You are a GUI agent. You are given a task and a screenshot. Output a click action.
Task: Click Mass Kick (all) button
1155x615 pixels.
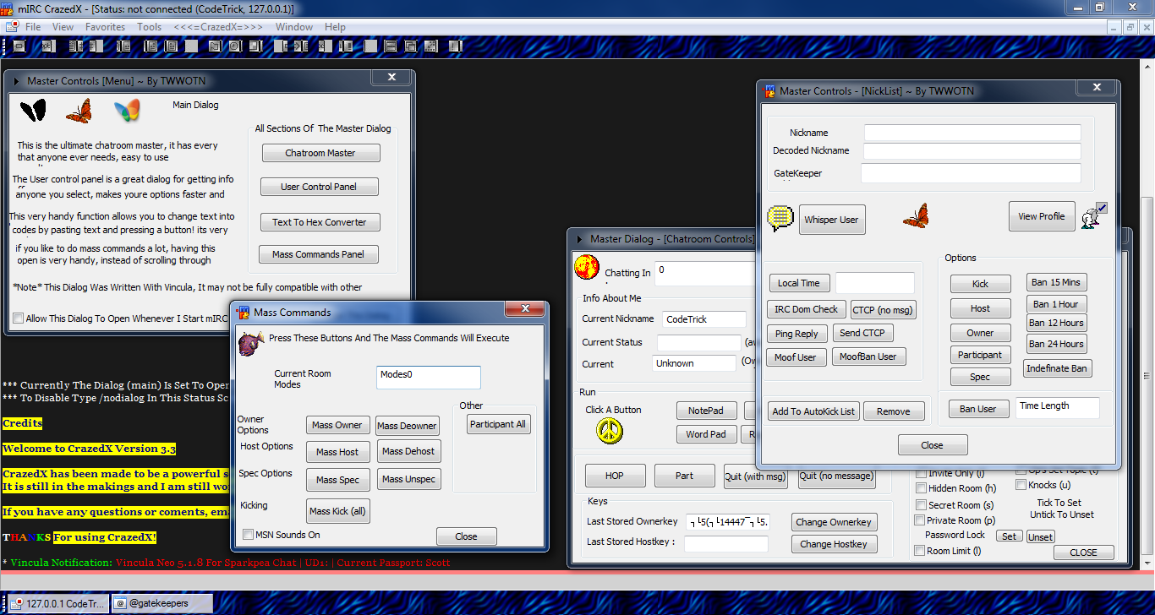pyautogui.click(x=338, y=511)
